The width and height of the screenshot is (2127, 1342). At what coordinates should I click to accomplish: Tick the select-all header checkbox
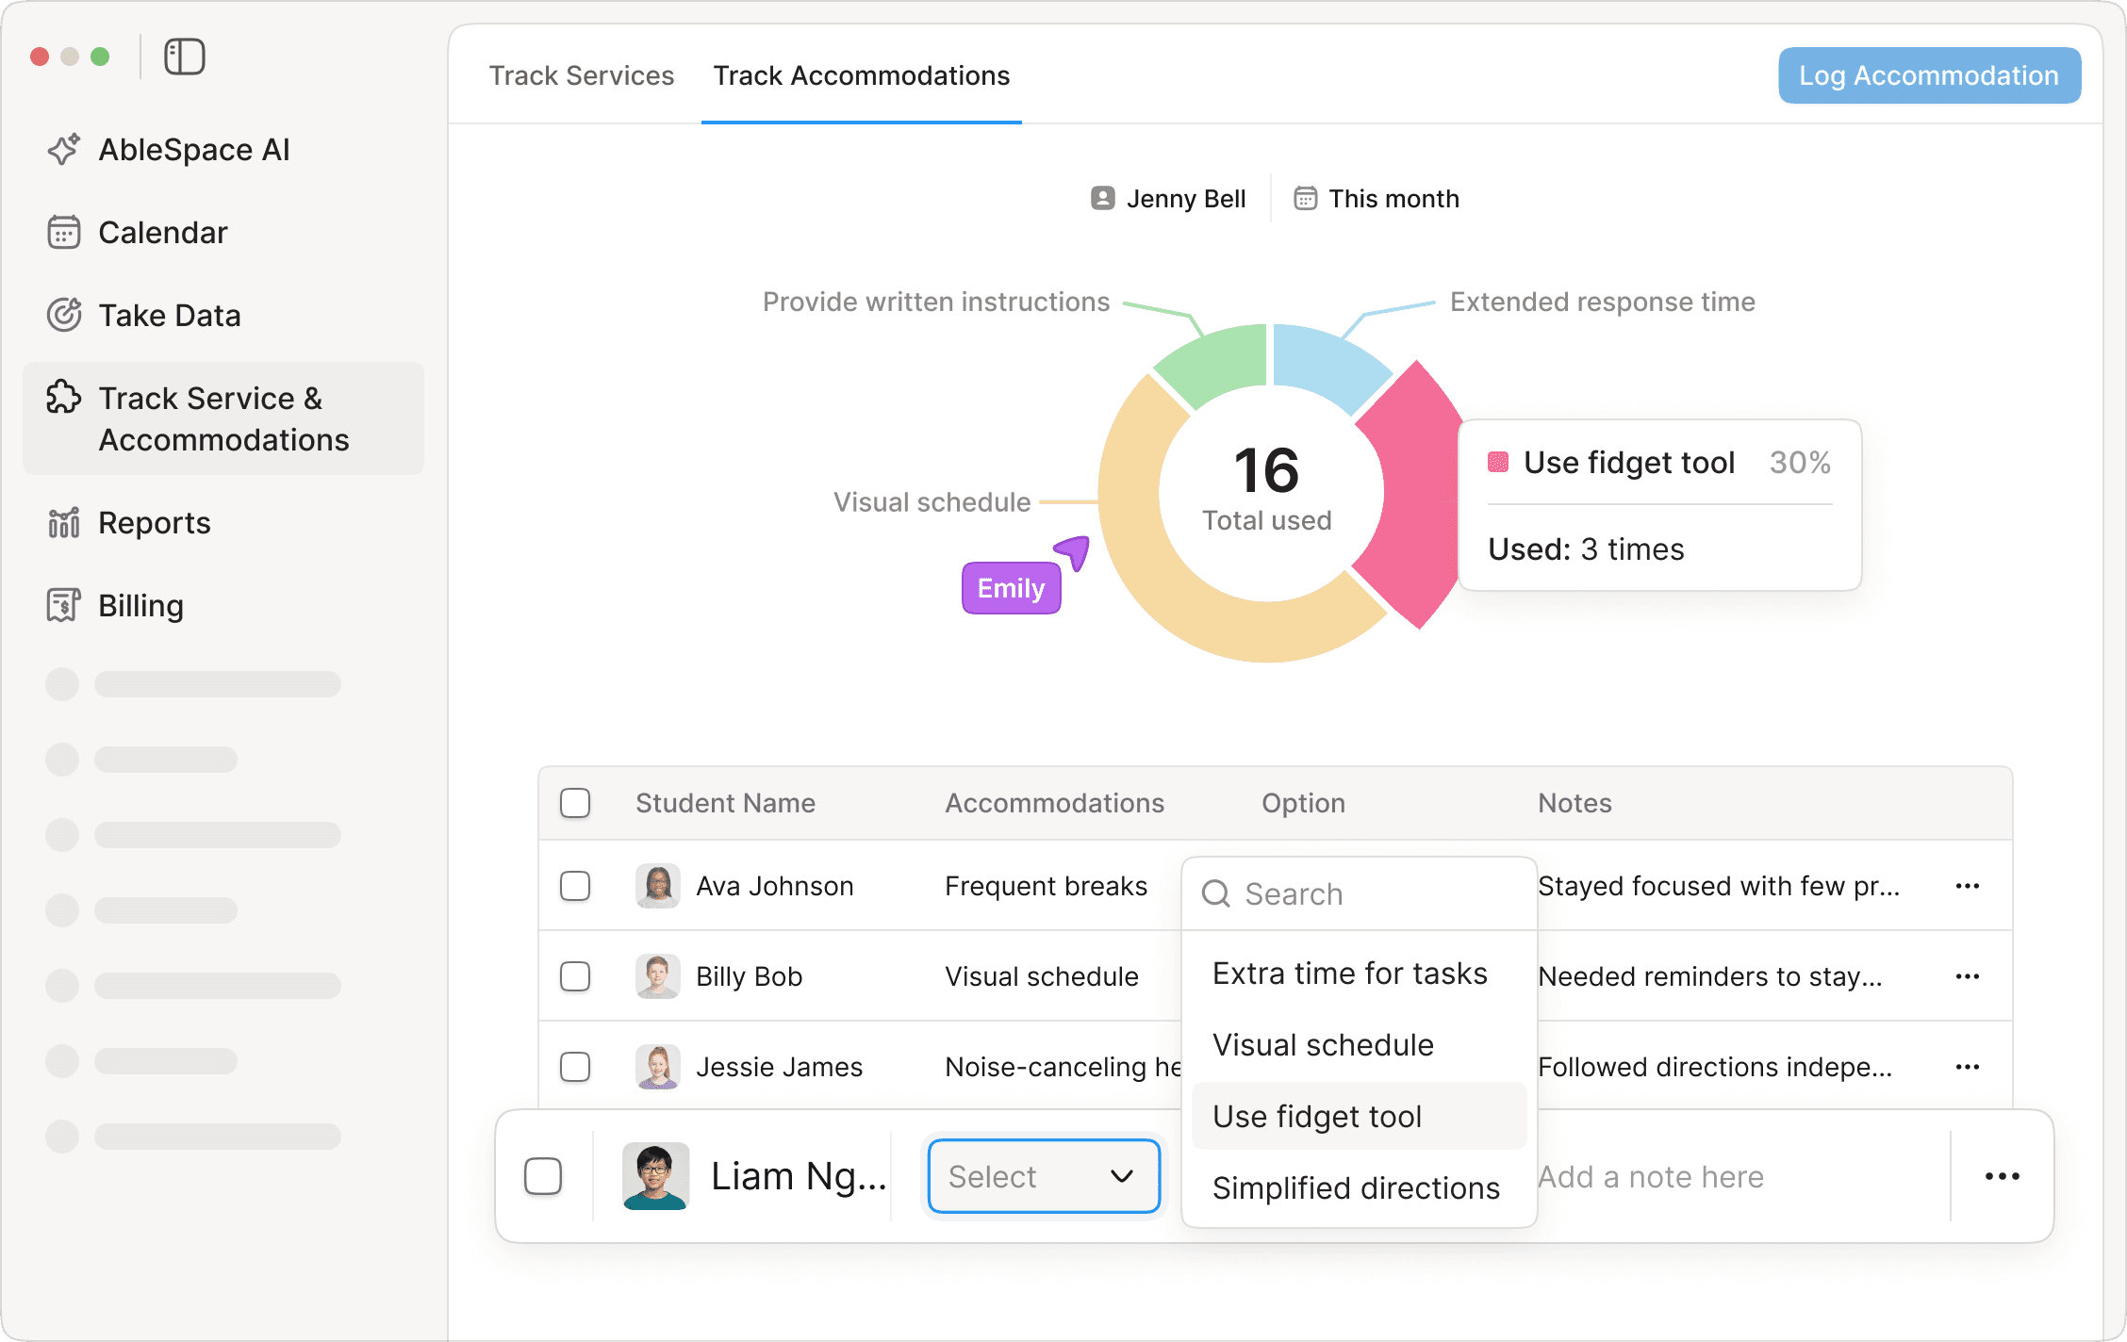575,803
